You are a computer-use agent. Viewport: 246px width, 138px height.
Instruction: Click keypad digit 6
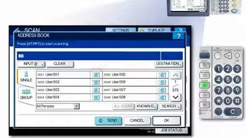click(237, 80)
